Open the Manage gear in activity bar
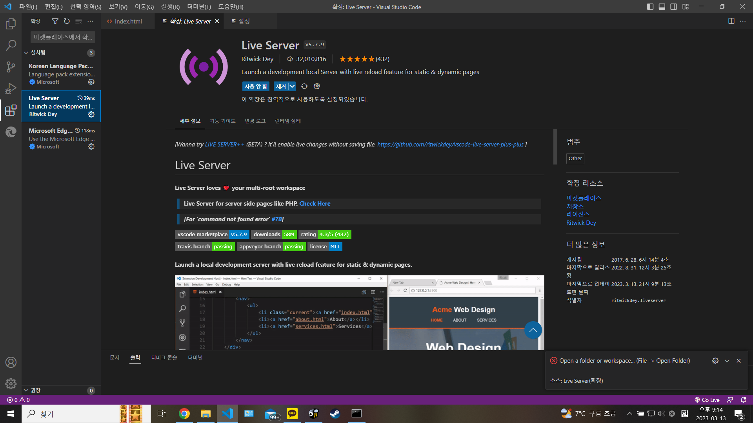The height and width of the screenshot is (423, 753). click(x=11, y=383)
